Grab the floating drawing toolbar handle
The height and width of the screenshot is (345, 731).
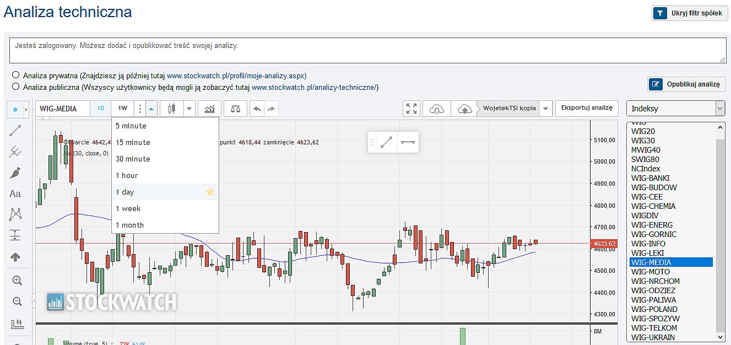[372, 142]
